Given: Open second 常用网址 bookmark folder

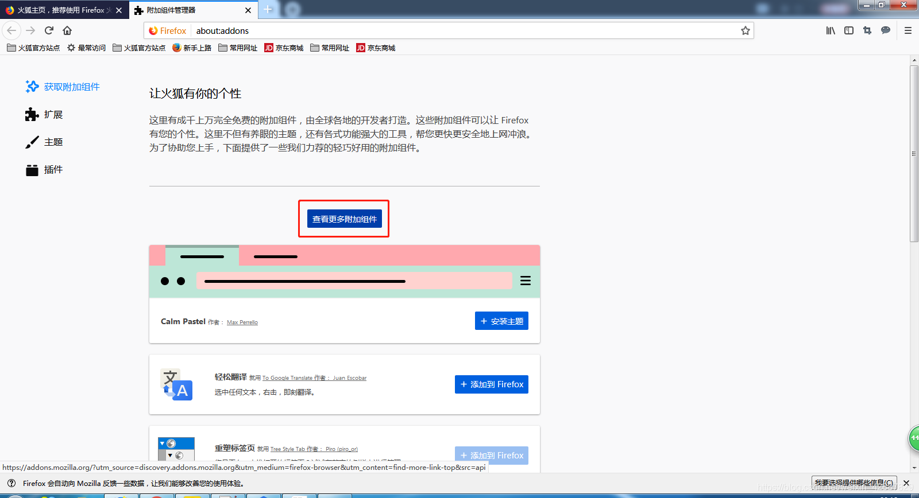Looking at the screenshot, I should point(330,48).
